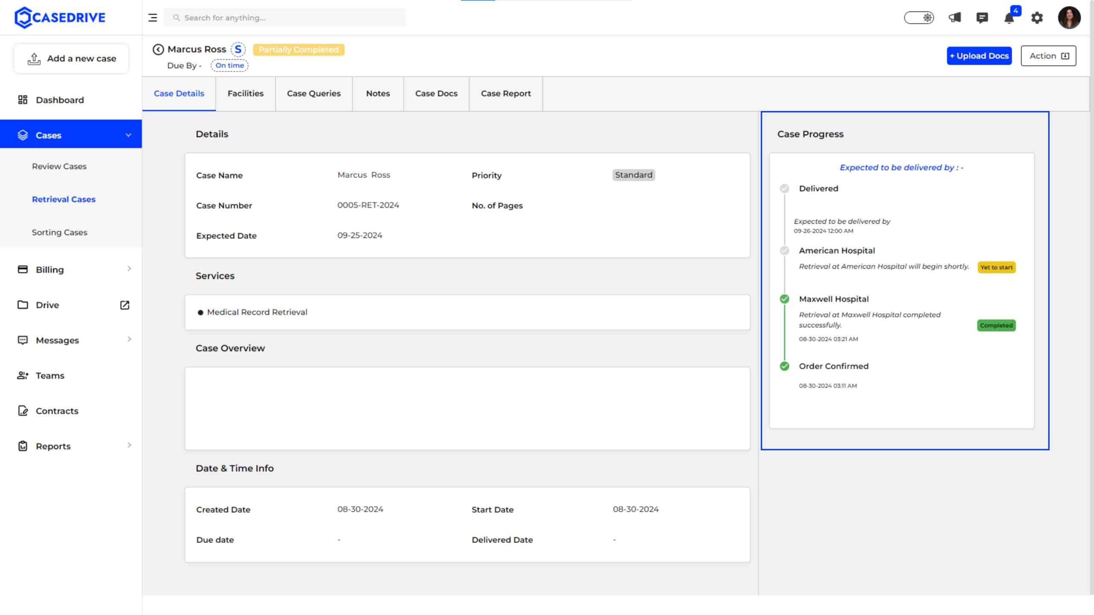The image size is (1094, 615).
Task: Open Sorting Cases submenu
Action: [59, 232]
